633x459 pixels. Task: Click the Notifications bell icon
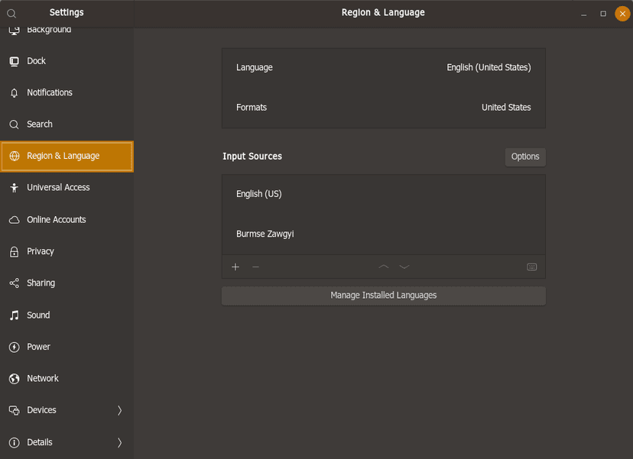14,92
